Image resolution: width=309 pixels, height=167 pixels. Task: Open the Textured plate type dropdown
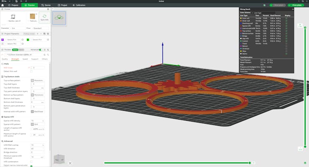point(33,17)
